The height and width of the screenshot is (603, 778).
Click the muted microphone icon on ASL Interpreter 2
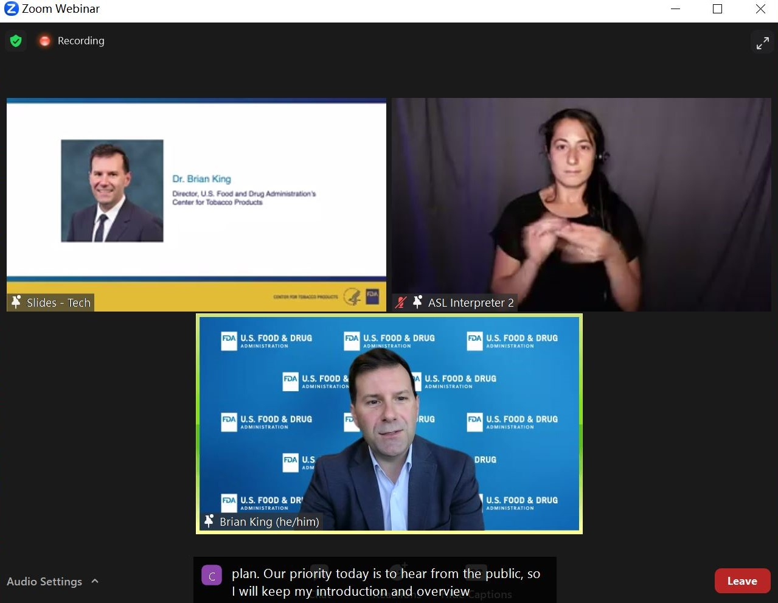(400, 302)
